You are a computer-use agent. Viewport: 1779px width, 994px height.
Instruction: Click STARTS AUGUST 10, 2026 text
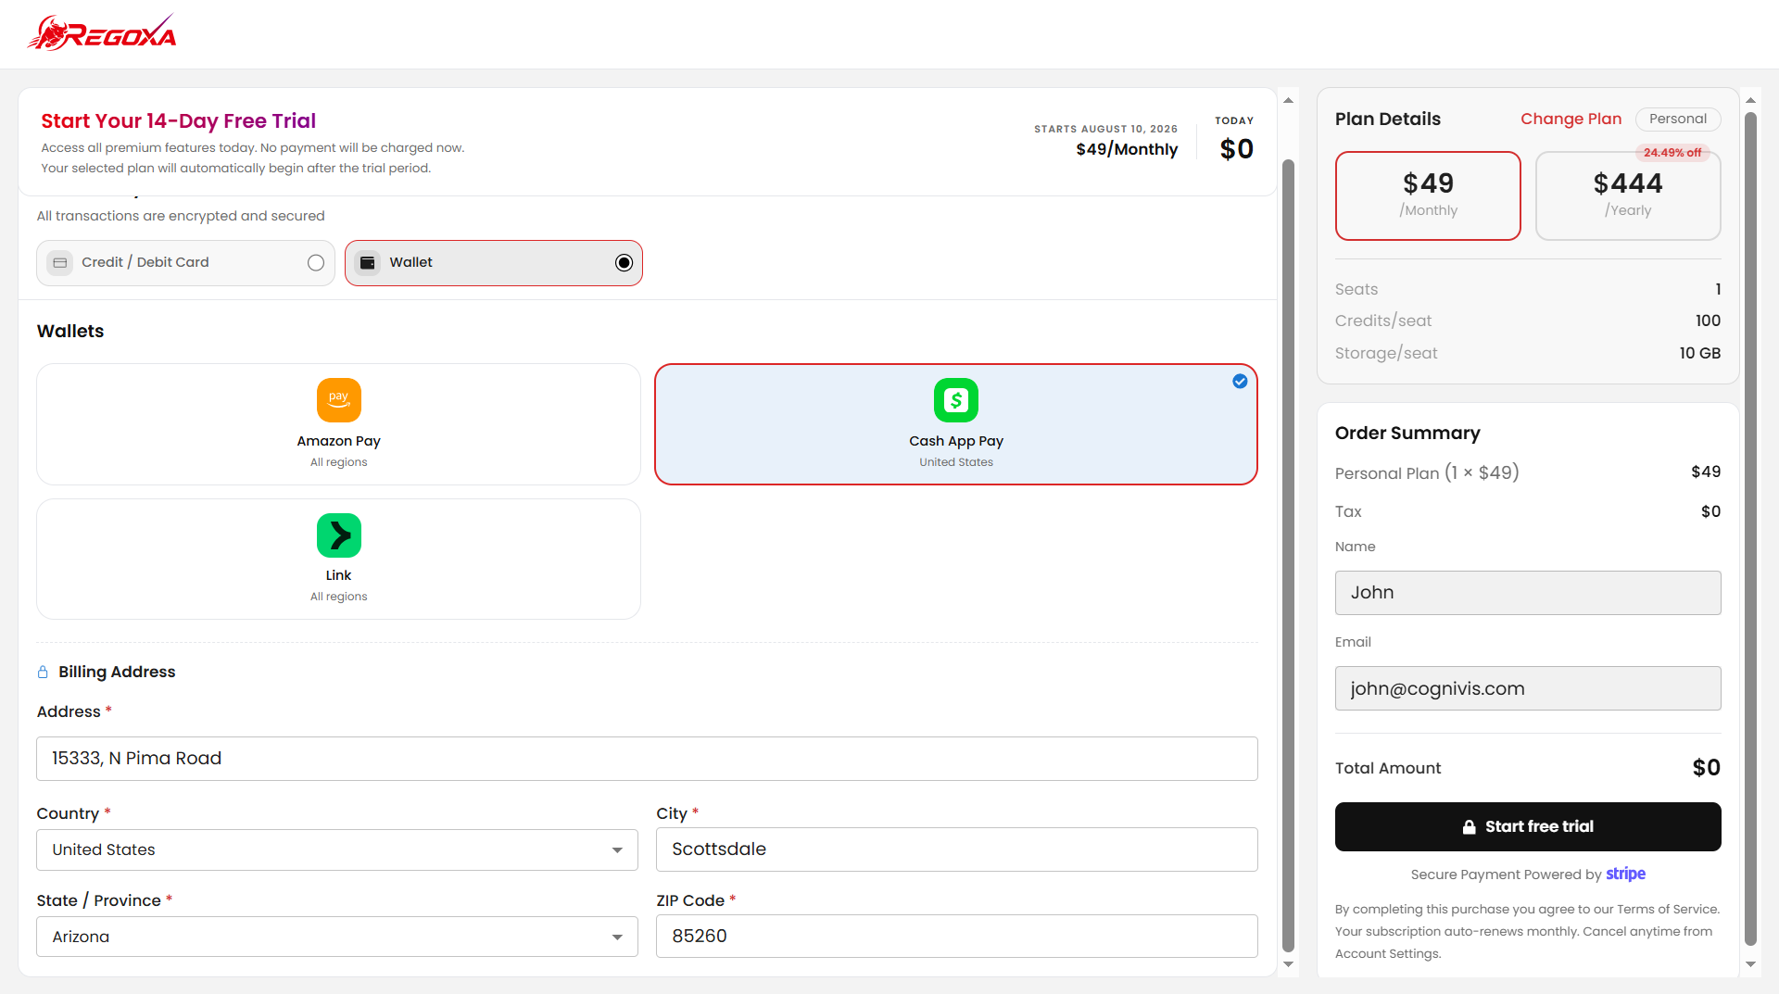click(x=1106, y=129)
